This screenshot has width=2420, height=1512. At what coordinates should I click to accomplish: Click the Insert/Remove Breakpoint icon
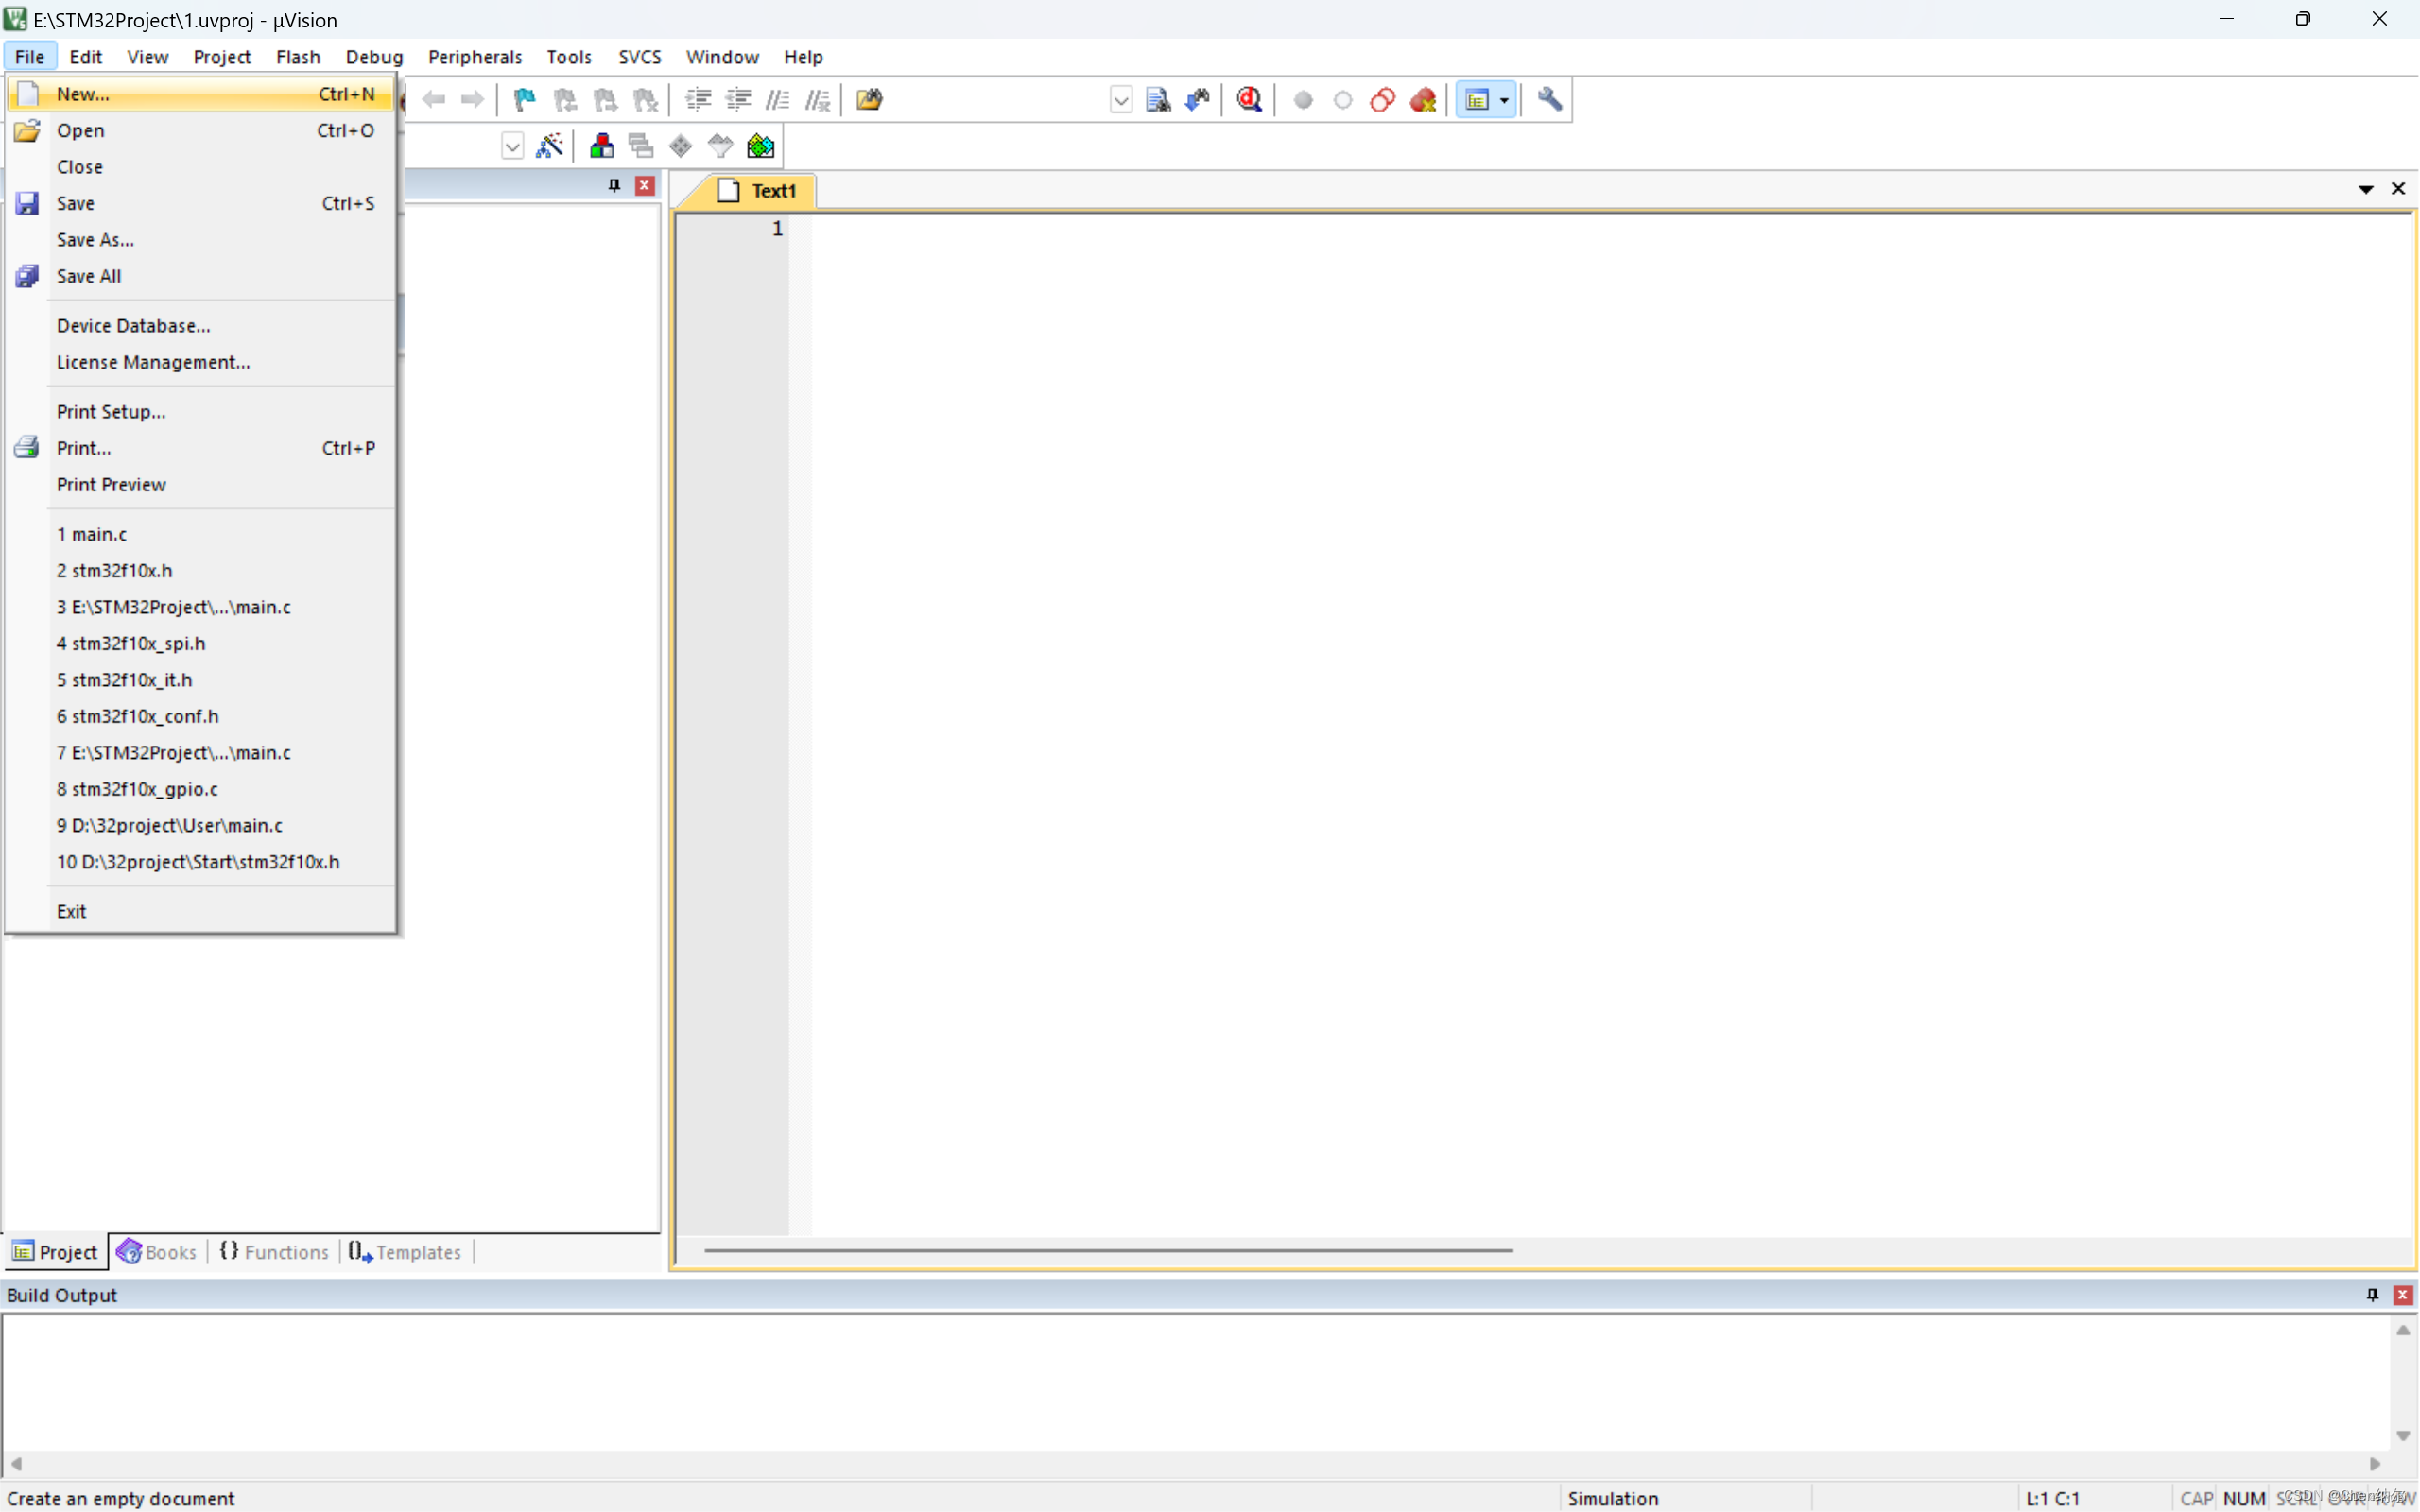1304,99
